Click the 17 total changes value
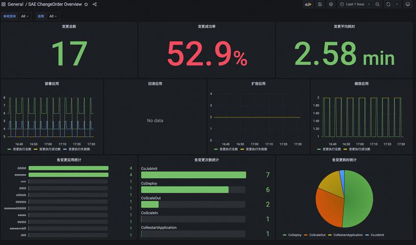416x245 pixels. [69, 53]
